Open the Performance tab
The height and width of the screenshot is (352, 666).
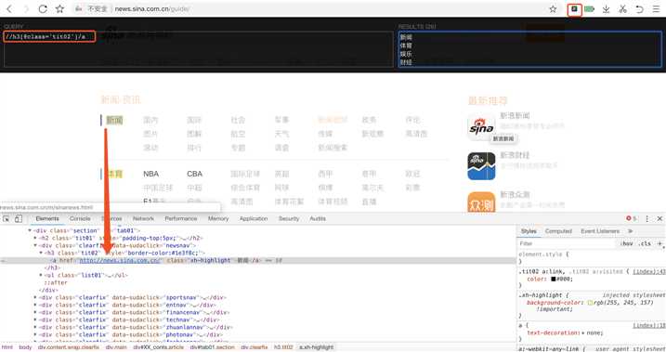[181, 218]
